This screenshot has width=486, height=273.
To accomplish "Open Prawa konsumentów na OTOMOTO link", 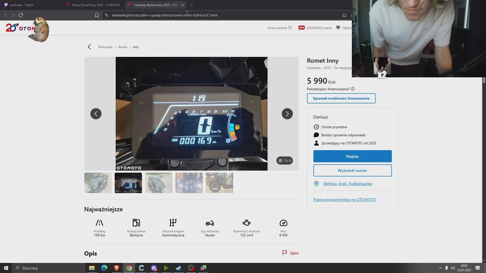I will (x=345, y=199).
